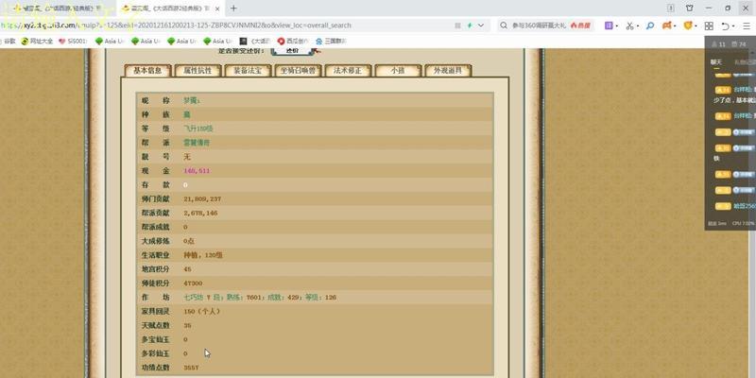Open the four-square extensions grid icon

[706, 26]
